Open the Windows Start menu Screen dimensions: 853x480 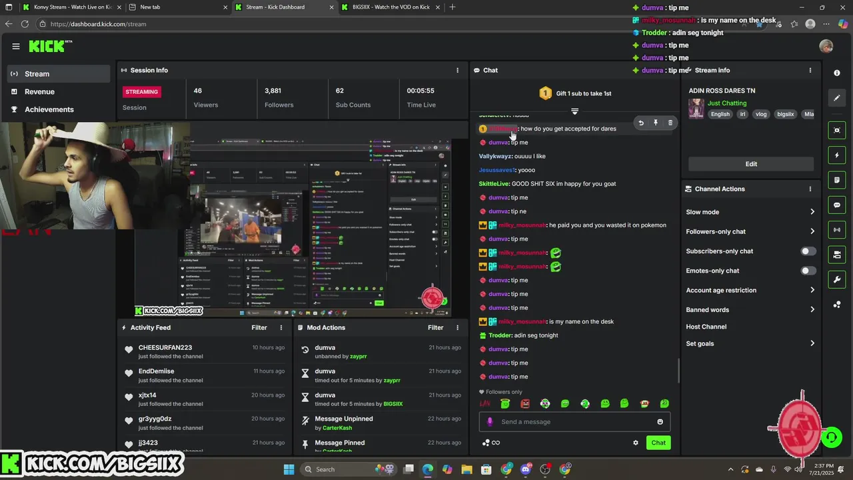coord(289,469)
